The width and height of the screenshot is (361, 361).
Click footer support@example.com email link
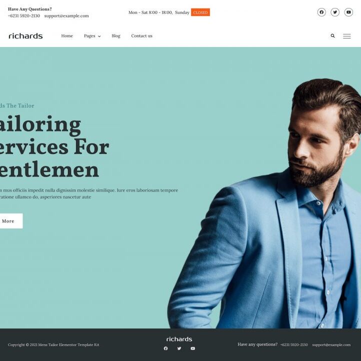[331, 344]
